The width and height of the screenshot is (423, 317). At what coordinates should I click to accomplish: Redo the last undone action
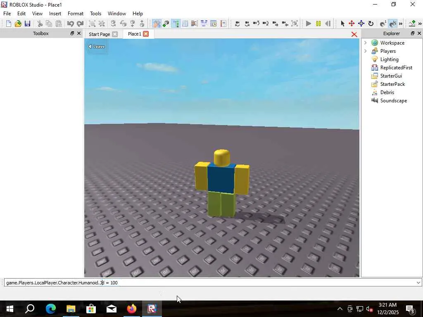[x=80, y=24]
